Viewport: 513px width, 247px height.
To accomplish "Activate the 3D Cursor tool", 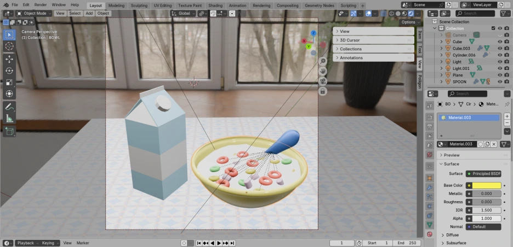I will click(x=9, y=46).
